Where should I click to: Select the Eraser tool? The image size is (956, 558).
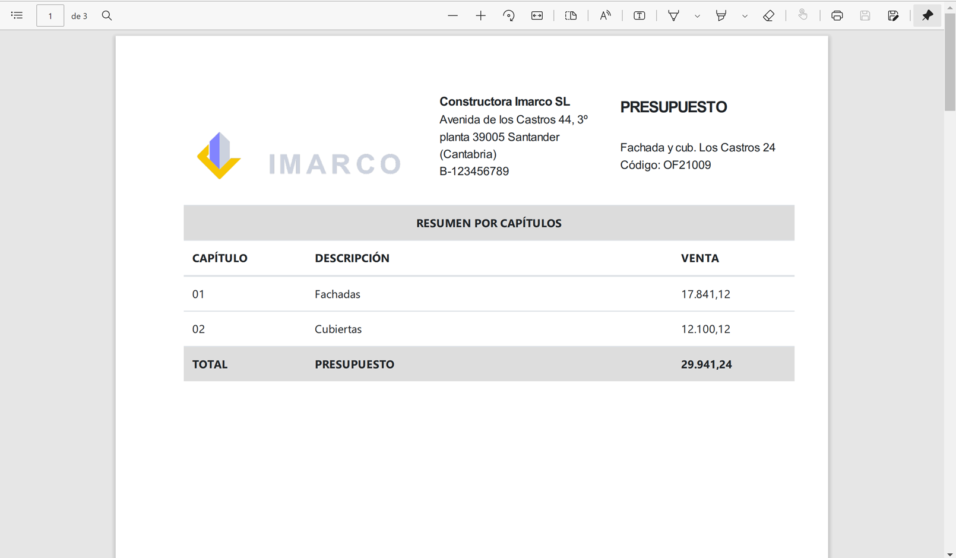(x=768, y=15)
